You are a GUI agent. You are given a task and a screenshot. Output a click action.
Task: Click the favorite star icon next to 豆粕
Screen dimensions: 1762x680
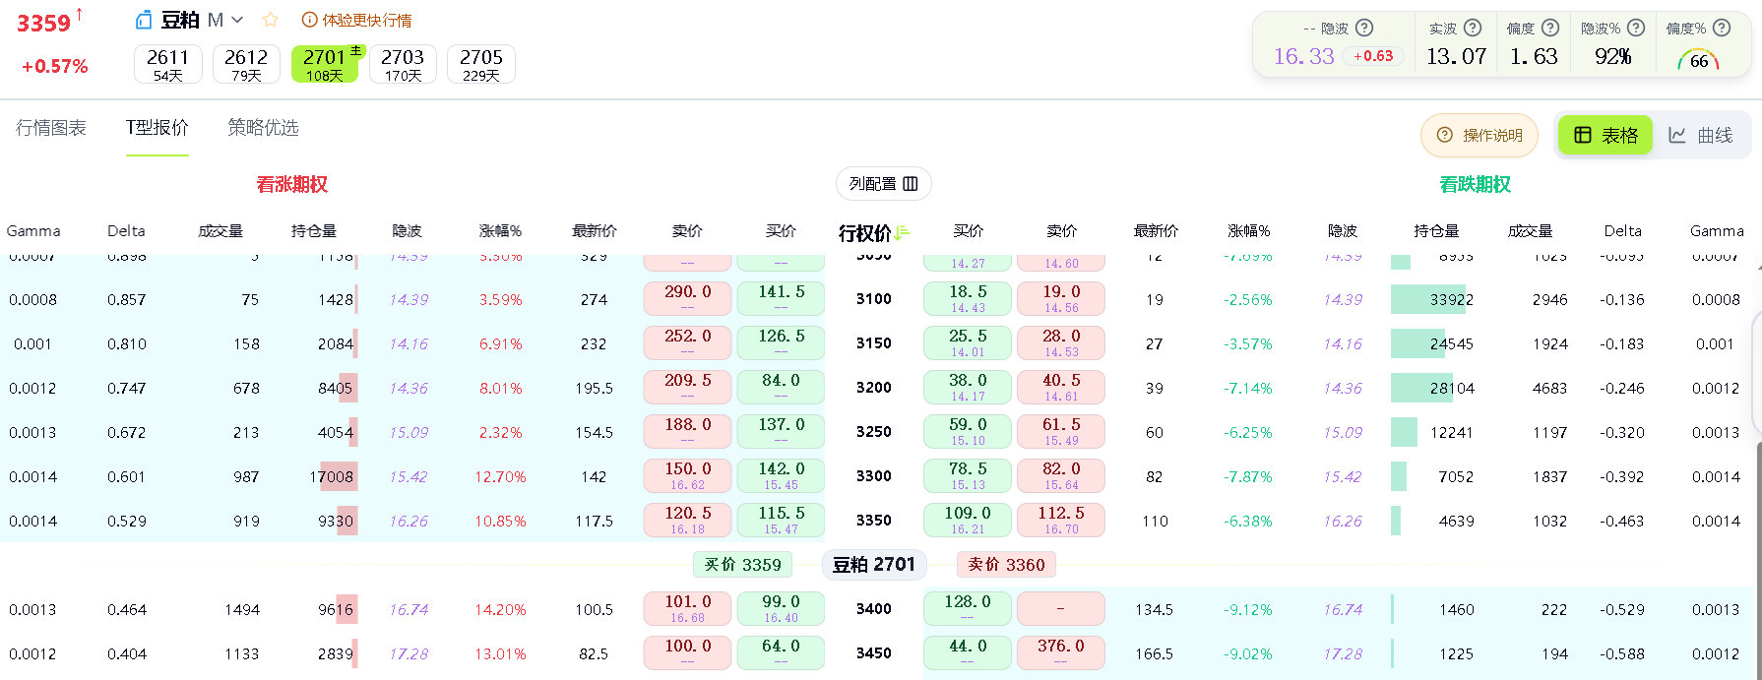tap(271, 20)
